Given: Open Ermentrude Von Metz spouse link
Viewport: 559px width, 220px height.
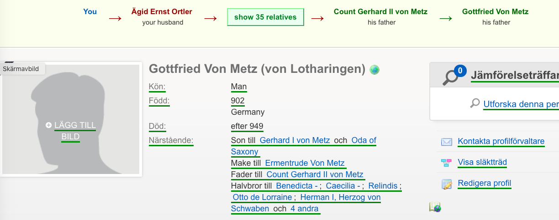Looking at the screenshot, I should pos(305,163).
